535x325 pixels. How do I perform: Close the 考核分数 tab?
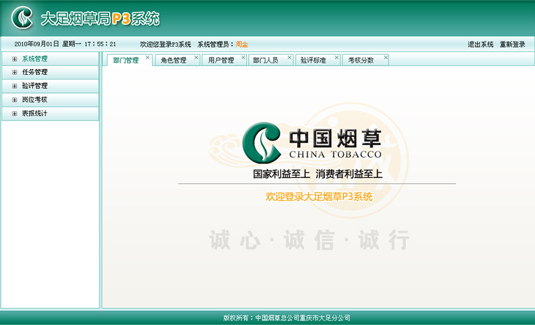pos(386,58)
